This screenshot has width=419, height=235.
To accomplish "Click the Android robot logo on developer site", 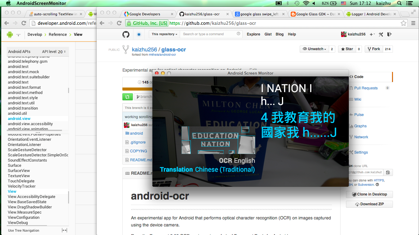I will pyautogui.click(x=10, y=35).
